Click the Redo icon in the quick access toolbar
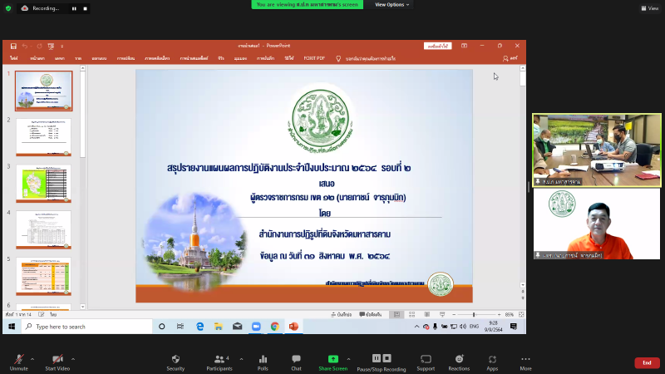 39,47
